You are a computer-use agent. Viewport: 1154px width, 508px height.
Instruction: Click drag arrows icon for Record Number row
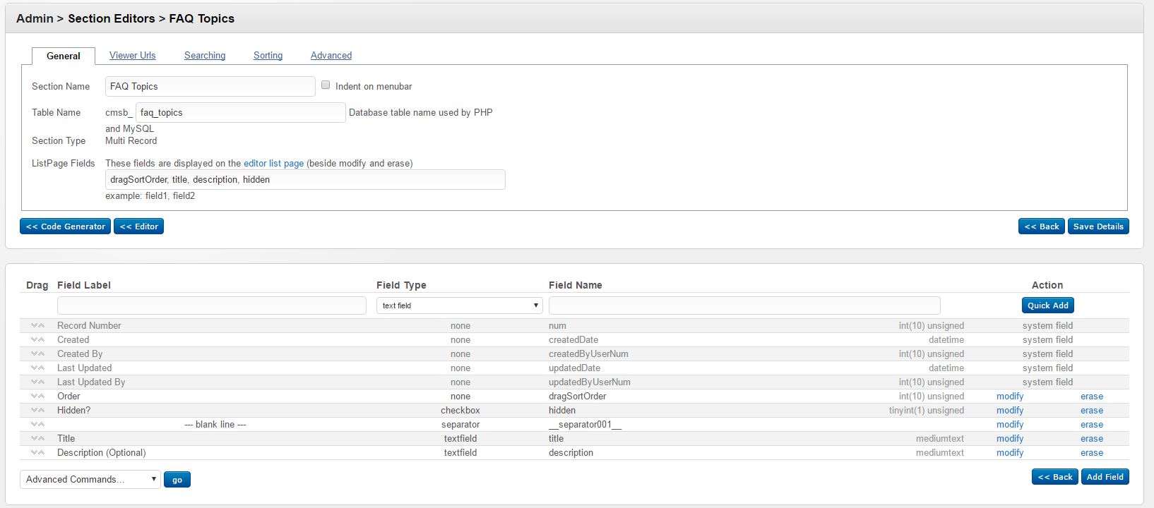coord(37,325)
